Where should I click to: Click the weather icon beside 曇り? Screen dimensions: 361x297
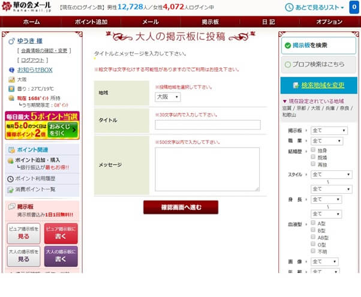pos(11,89)
